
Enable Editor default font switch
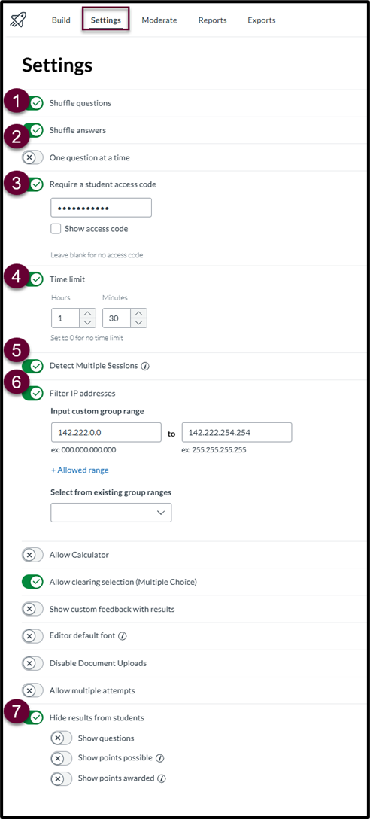click(32, 636)
